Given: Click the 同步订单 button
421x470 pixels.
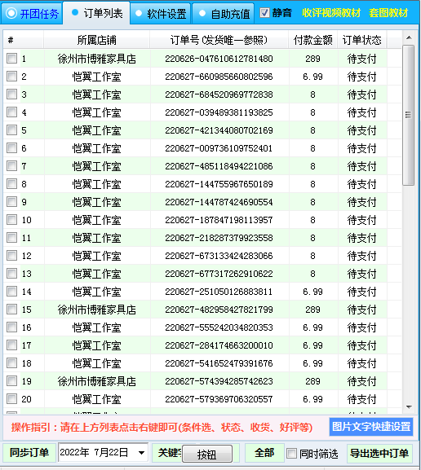Looking at the screenshot, I should pos(29,453).
